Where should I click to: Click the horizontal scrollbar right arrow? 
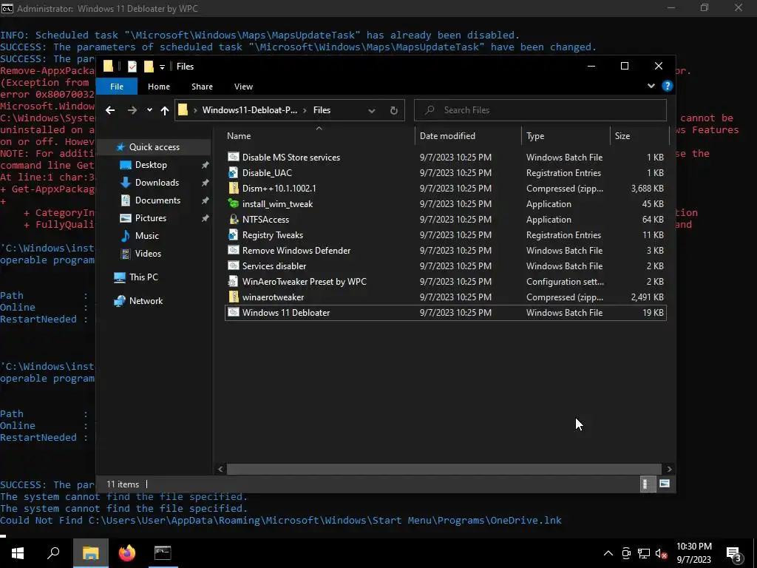669,469
